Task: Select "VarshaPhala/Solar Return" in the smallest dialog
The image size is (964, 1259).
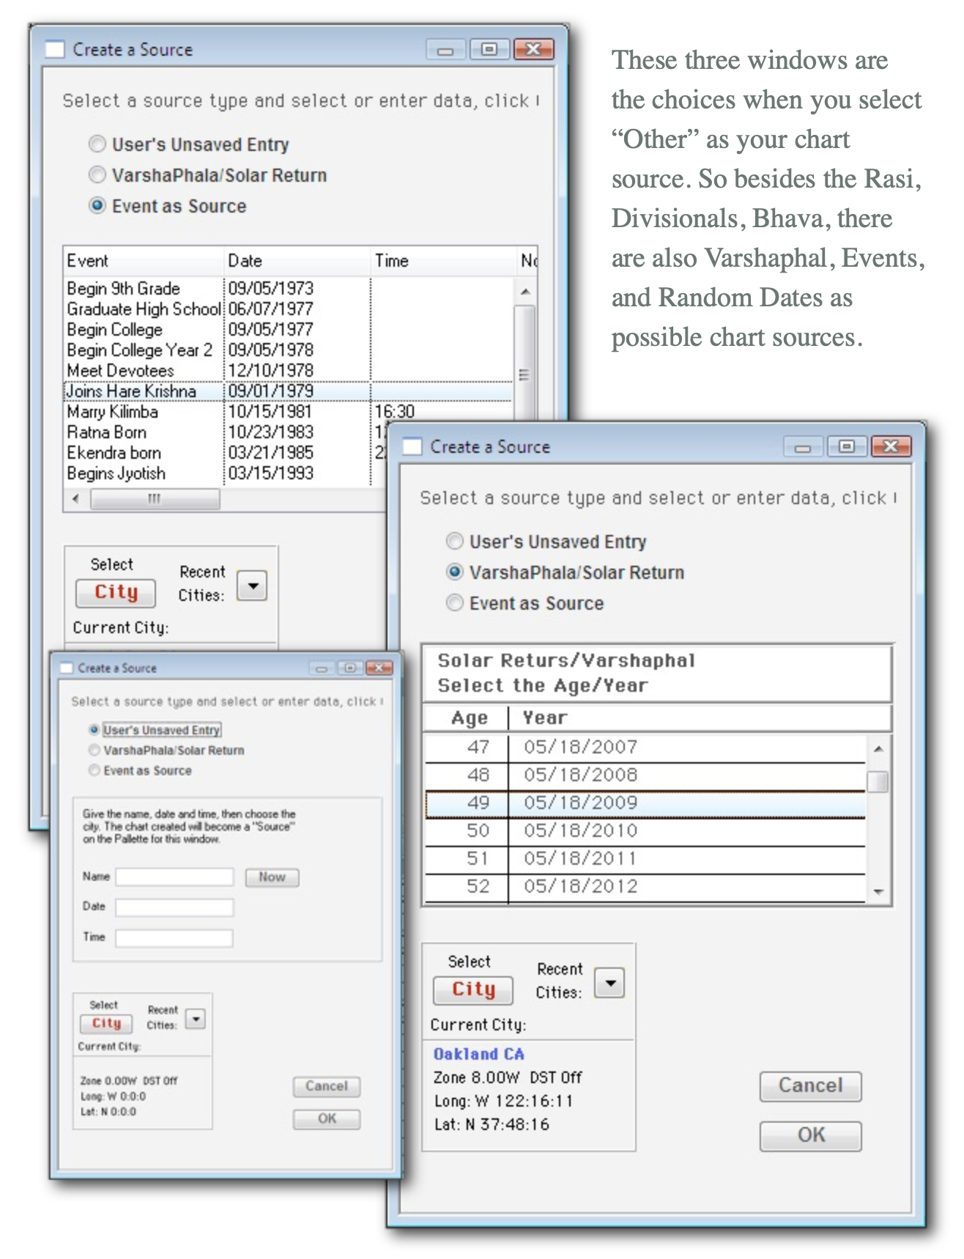Action: point(94,750)
